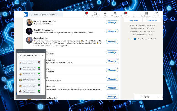Image resolution: width=177 pixels, height=111 pixels.
Task: Open the Messaging icon in the navbar
Action: [115, 14]
